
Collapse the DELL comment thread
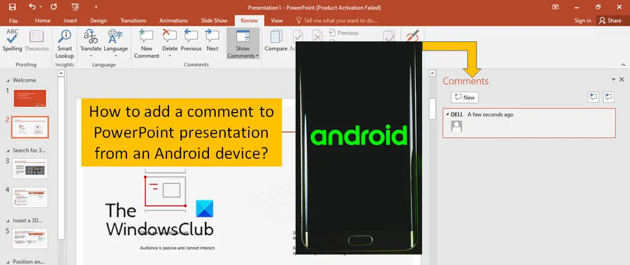tap(447, 115)
